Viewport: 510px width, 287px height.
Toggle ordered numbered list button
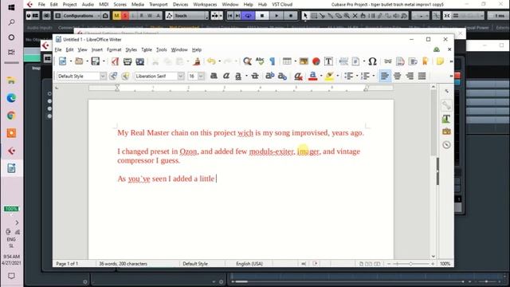(x=365, y=77)
